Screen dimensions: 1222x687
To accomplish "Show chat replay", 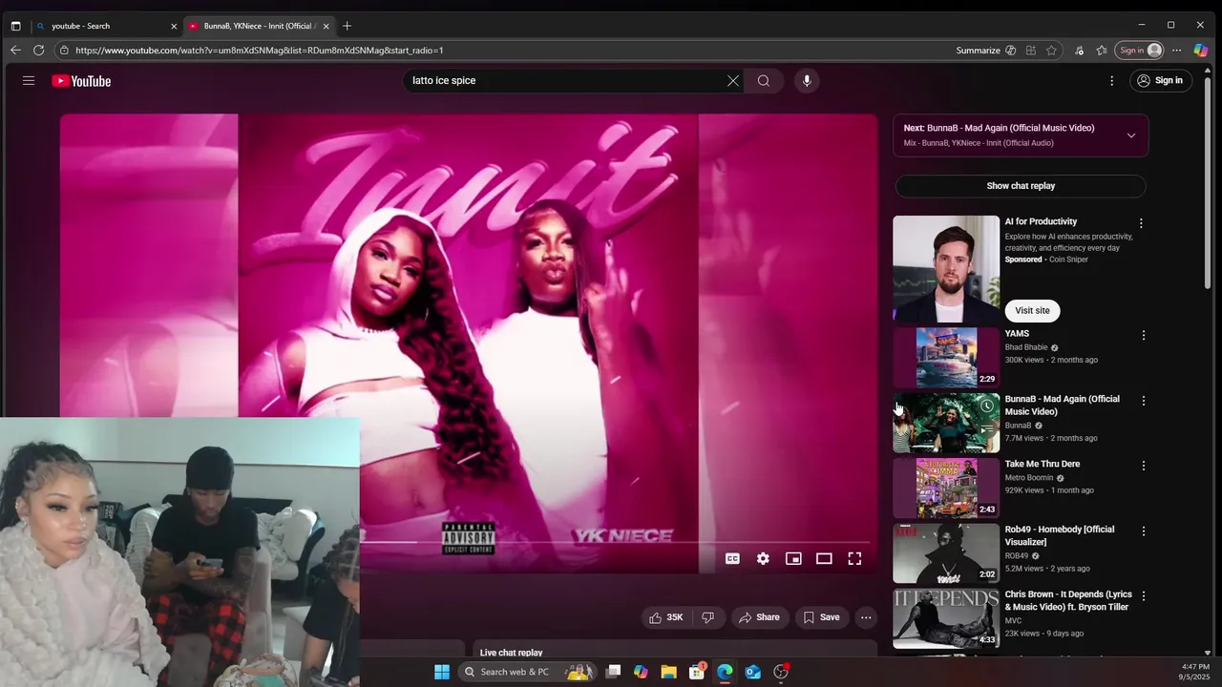I will [1021, 186].
